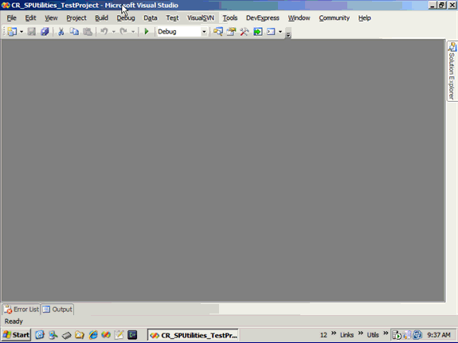Click the Cut scissors icon
Screen dimensions: 458x343
click(61, 32)
